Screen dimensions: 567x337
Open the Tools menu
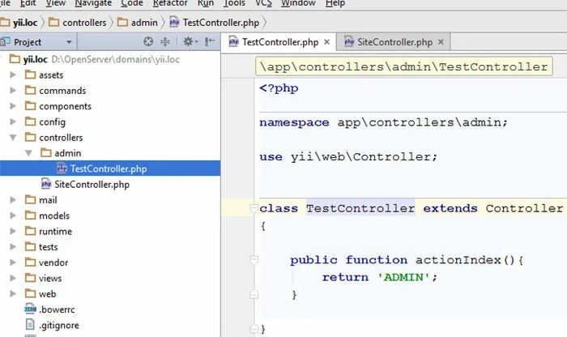click(x=234, y=3)
